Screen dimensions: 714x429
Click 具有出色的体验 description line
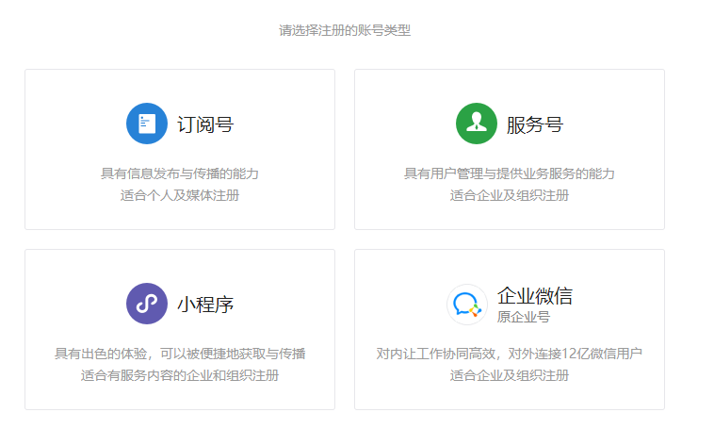pos(180,354)
